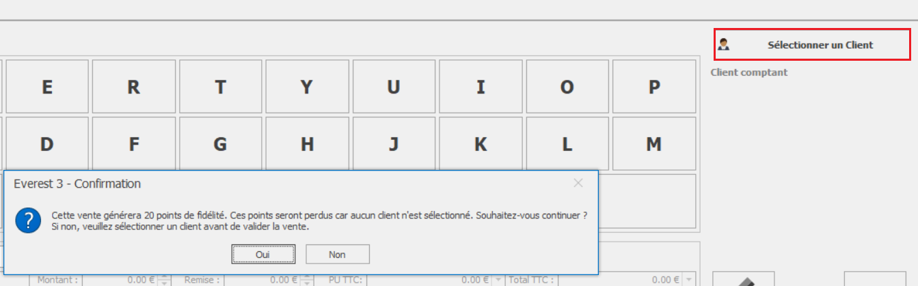This screenshot has width=918, height=286.
Task: Tap the E key on virtual keyboard
Action: (x=47, y=87)
